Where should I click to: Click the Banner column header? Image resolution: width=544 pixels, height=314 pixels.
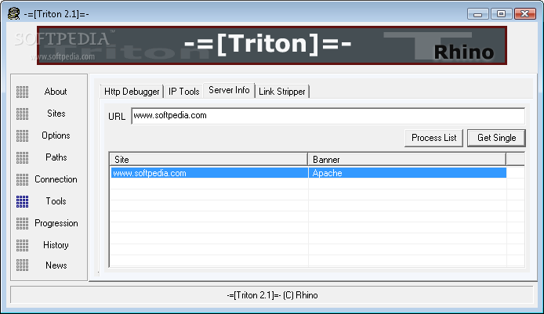pos(407,160)
